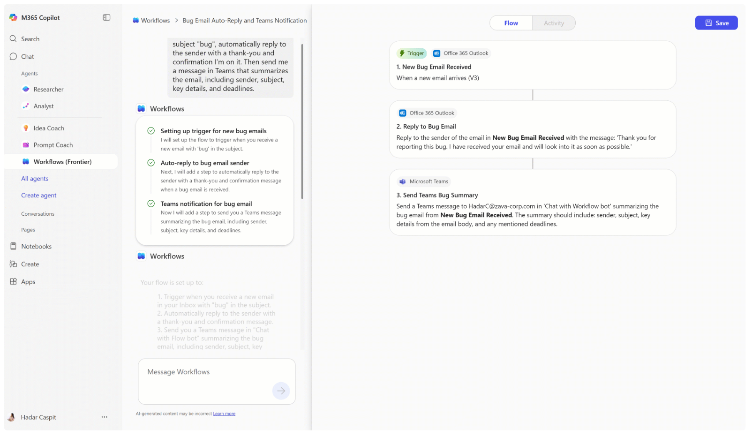Click the send arrow button in message box
The height and width of the screenshot is (437, 752).
click(281, 391)
